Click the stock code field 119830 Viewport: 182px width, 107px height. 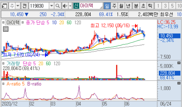pyautogui.click(x=39, y=6)
